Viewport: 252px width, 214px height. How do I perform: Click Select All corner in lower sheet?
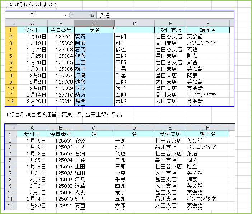(11, 128)
